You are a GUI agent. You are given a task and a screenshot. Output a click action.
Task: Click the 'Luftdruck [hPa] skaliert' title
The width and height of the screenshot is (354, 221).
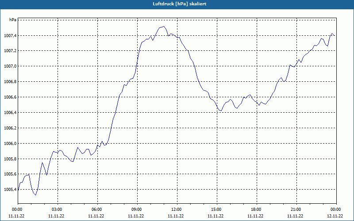tap(180, 4)
